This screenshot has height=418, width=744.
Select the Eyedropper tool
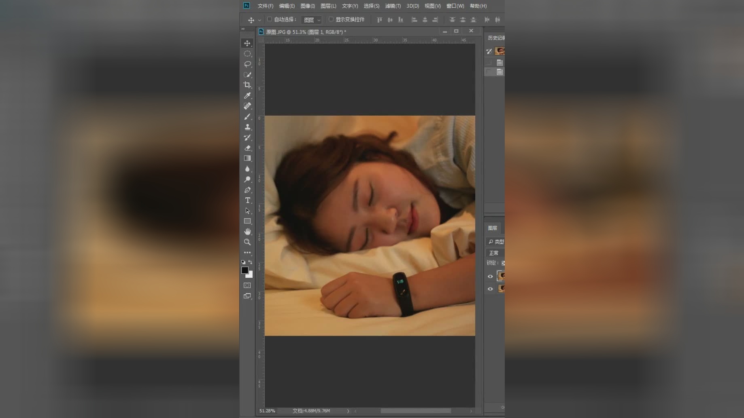point(247,95)
